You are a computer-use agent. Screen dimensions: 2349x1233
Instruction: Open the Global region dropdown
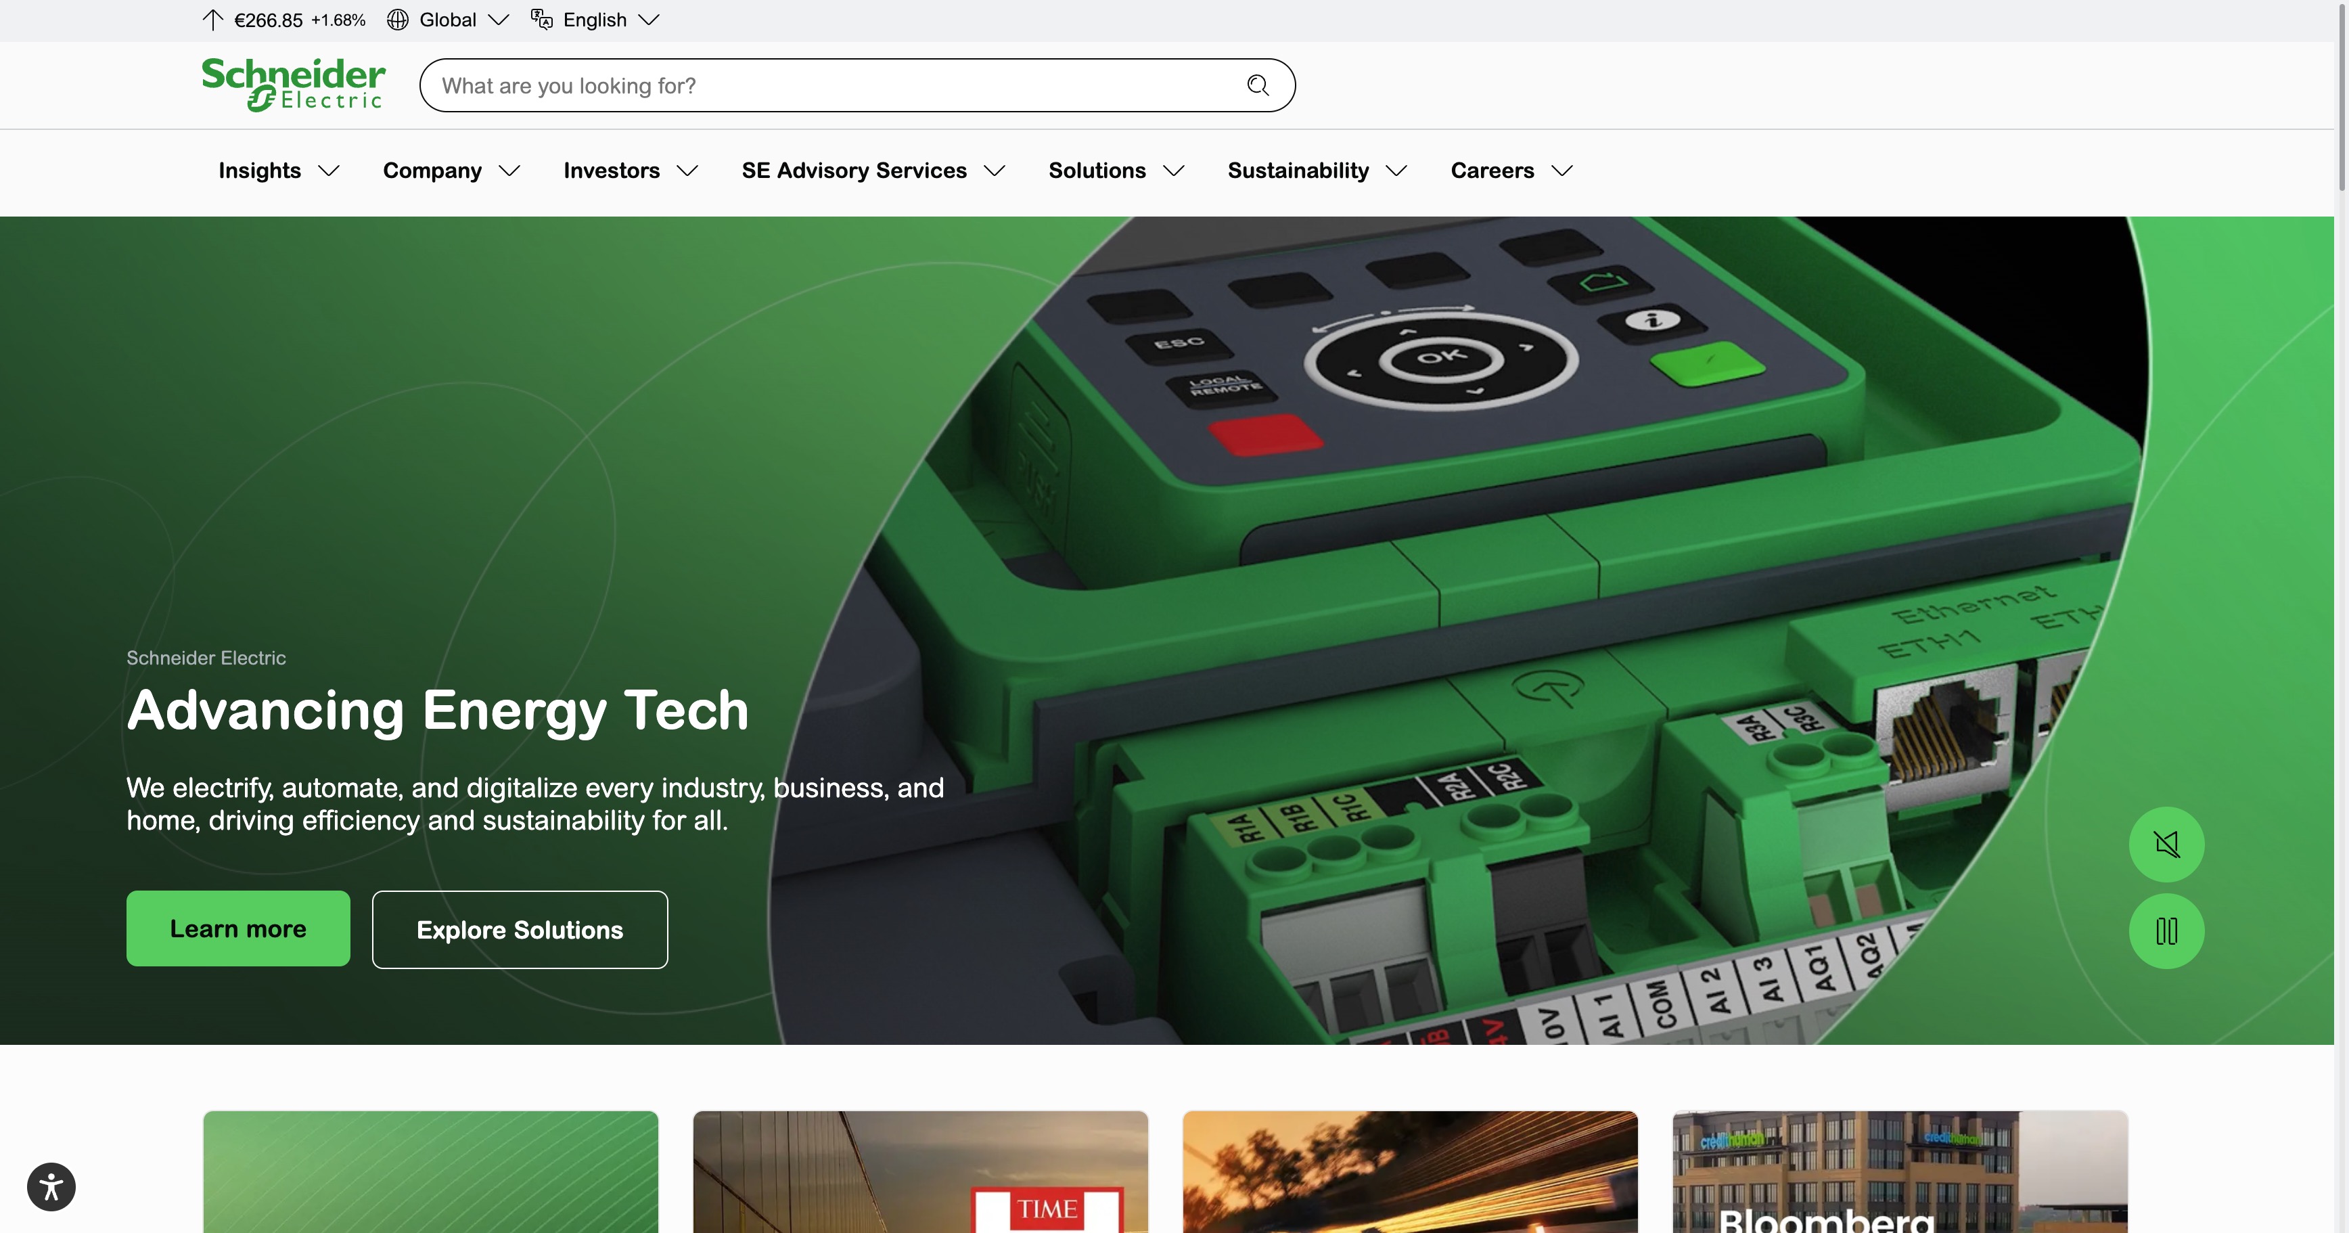(x=448, y=20)
